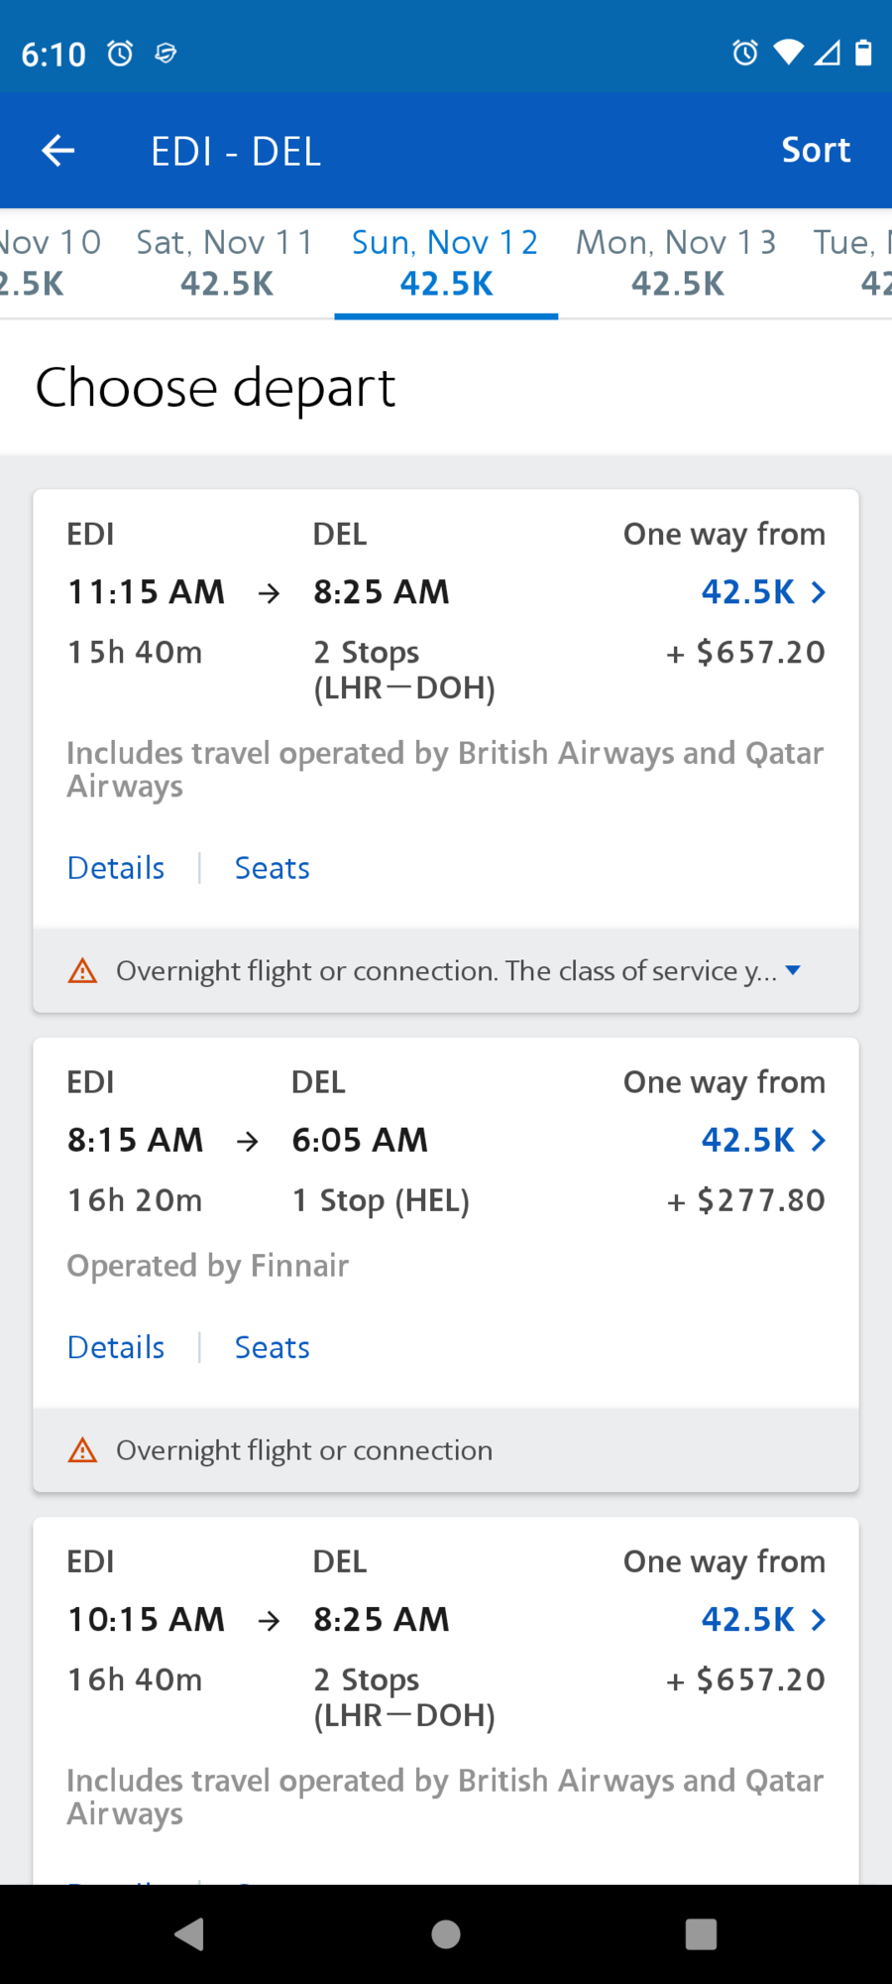Image resolution: width=892 pixels, height=1984 pixels.
Task: Open Details for the Finnair flight
Action: (x=116, y=1347)
